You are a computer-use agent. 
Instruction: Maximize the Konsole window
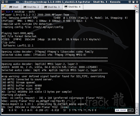134,2
